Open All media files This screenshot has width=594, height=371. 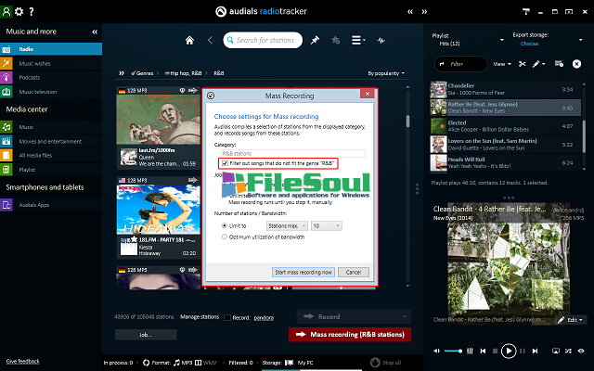pyautogui.click(x=51, y=155)
